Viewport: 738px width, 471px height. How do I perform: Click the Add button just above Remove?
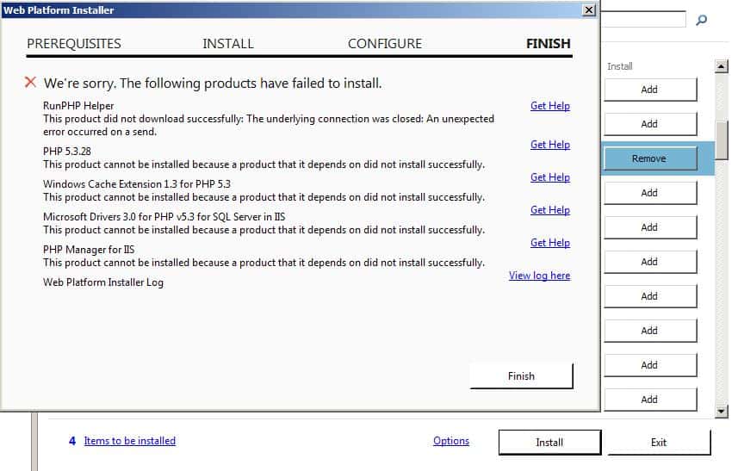coord(650,124)
